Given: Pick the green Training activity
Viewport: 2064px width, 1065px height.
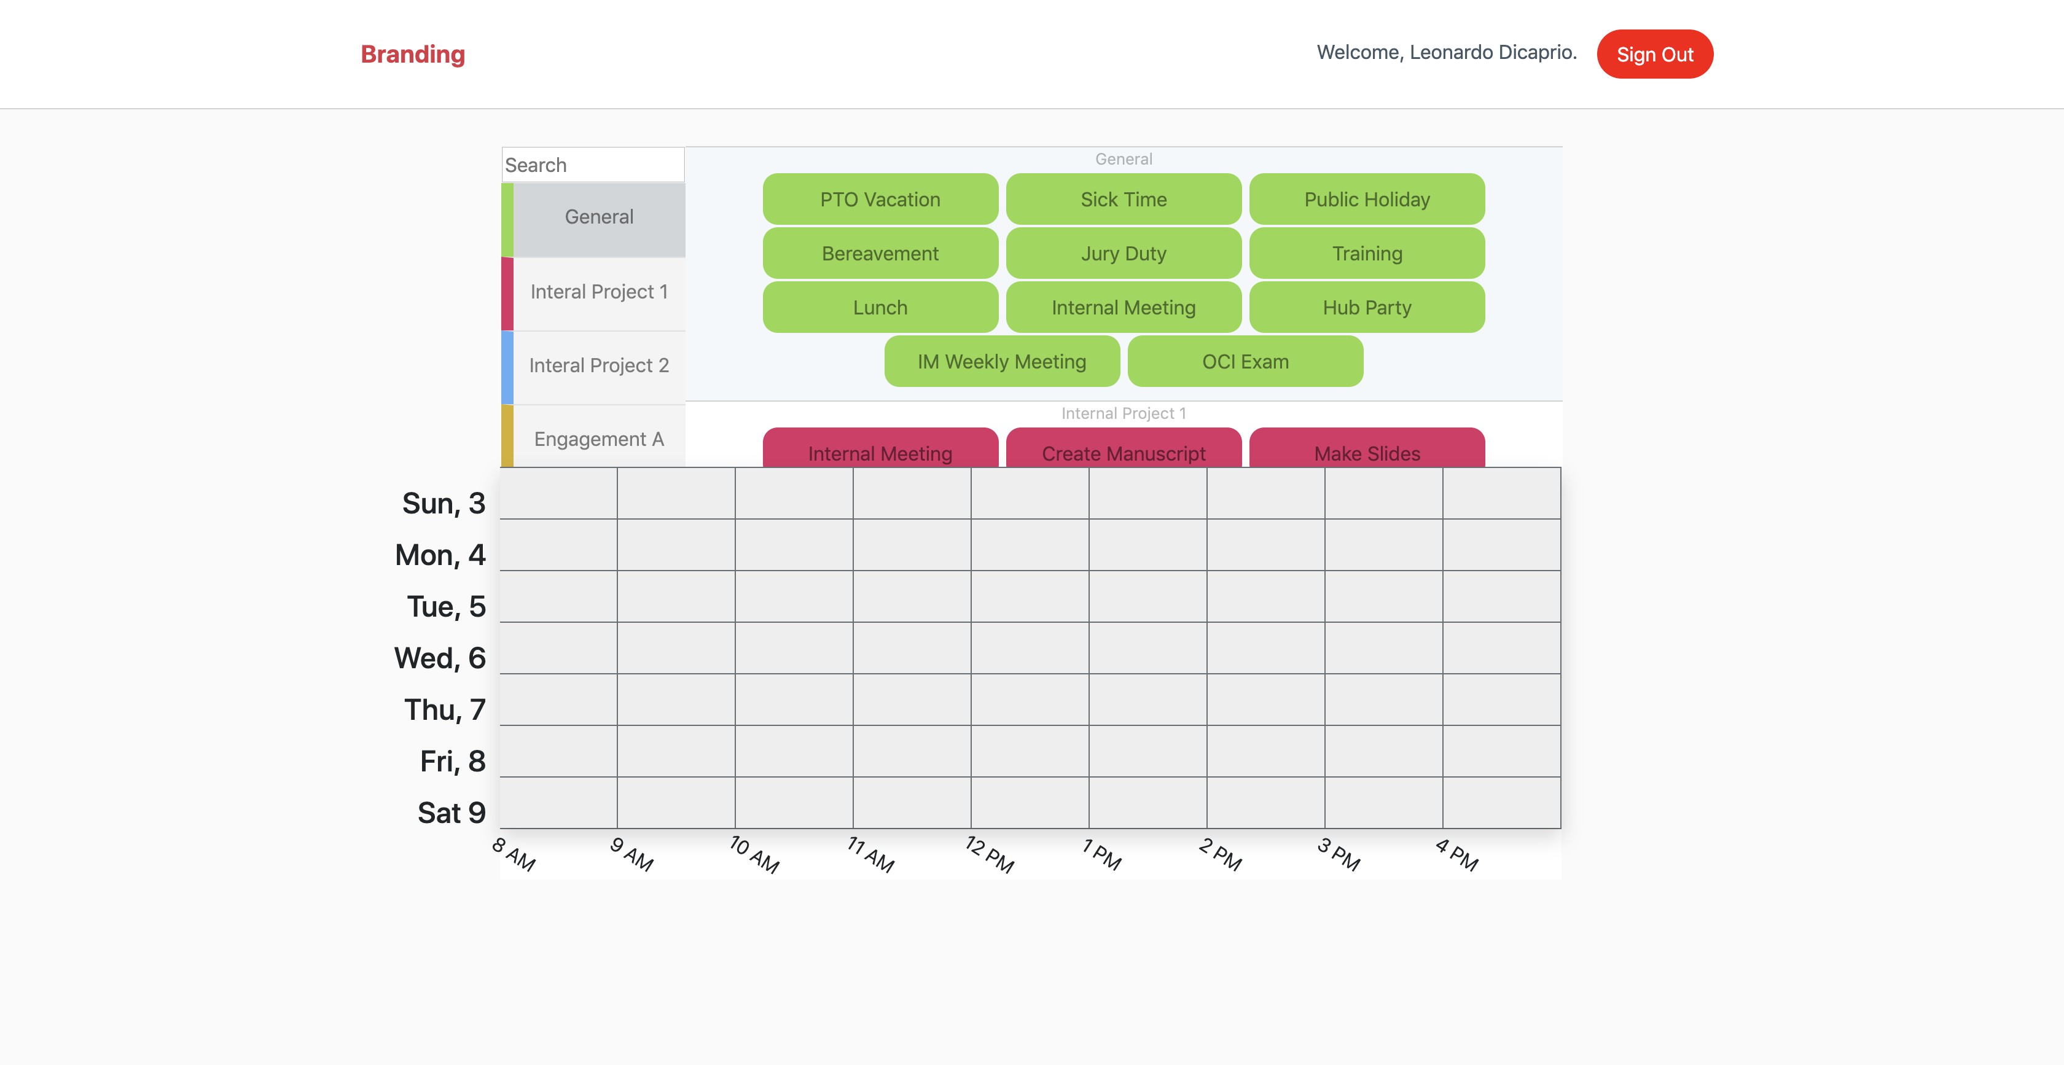Looking at the screenshot, I should 1366,254.
